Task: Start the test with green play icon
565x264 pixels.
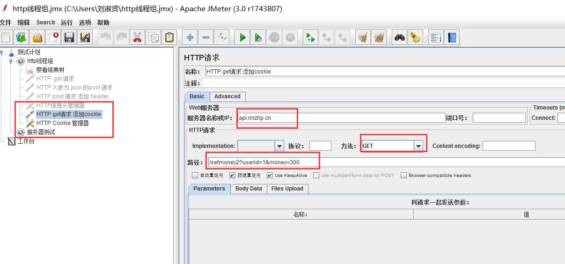Action: (242, 37)
